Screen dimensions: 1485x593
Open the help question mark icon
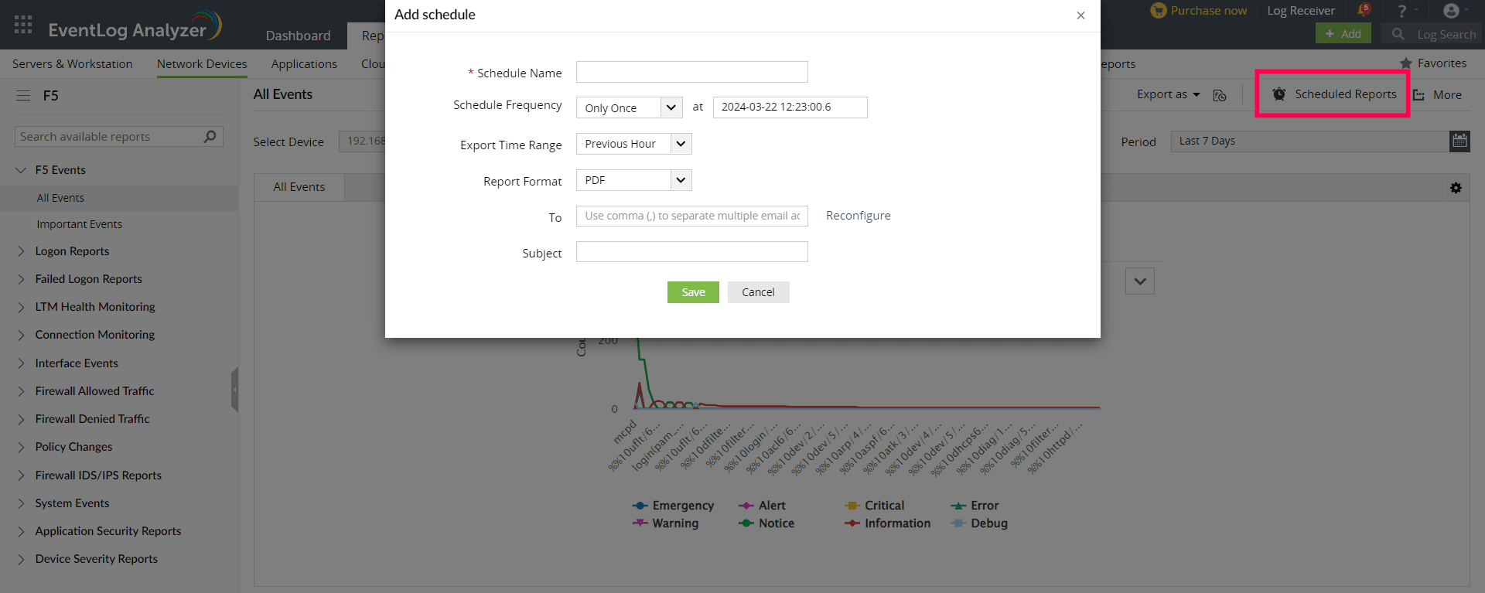point(1401,11)
